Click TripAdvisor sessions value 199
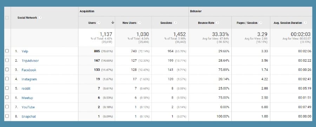This screenshot has height=127, width=316. (x=171, y=61)
